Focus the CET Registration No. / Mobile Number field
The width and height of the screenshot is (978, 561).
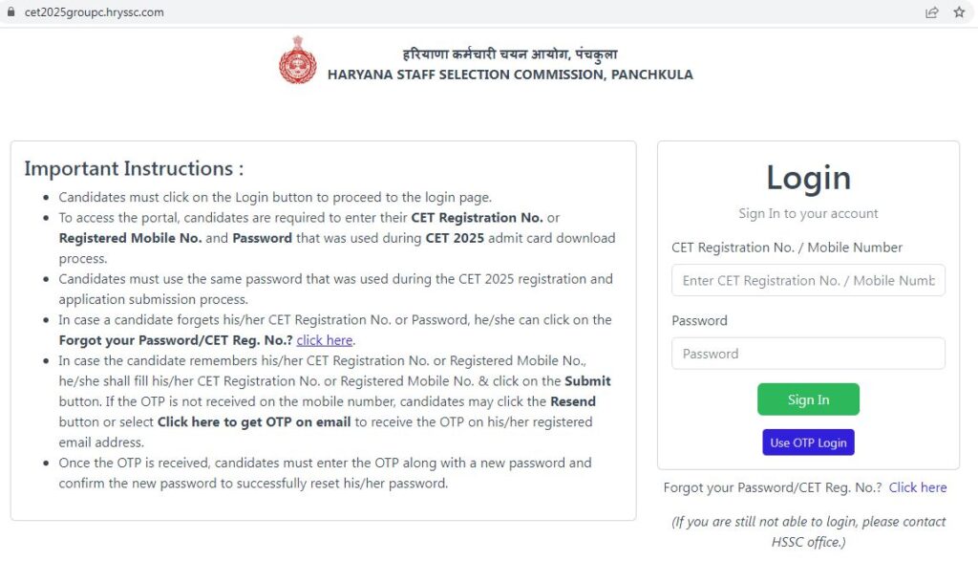point(808,280)
